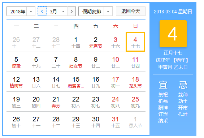This screenshot has width=204, height=138.
Task: Select March 12 植树节
Action: tap(16, 82)
